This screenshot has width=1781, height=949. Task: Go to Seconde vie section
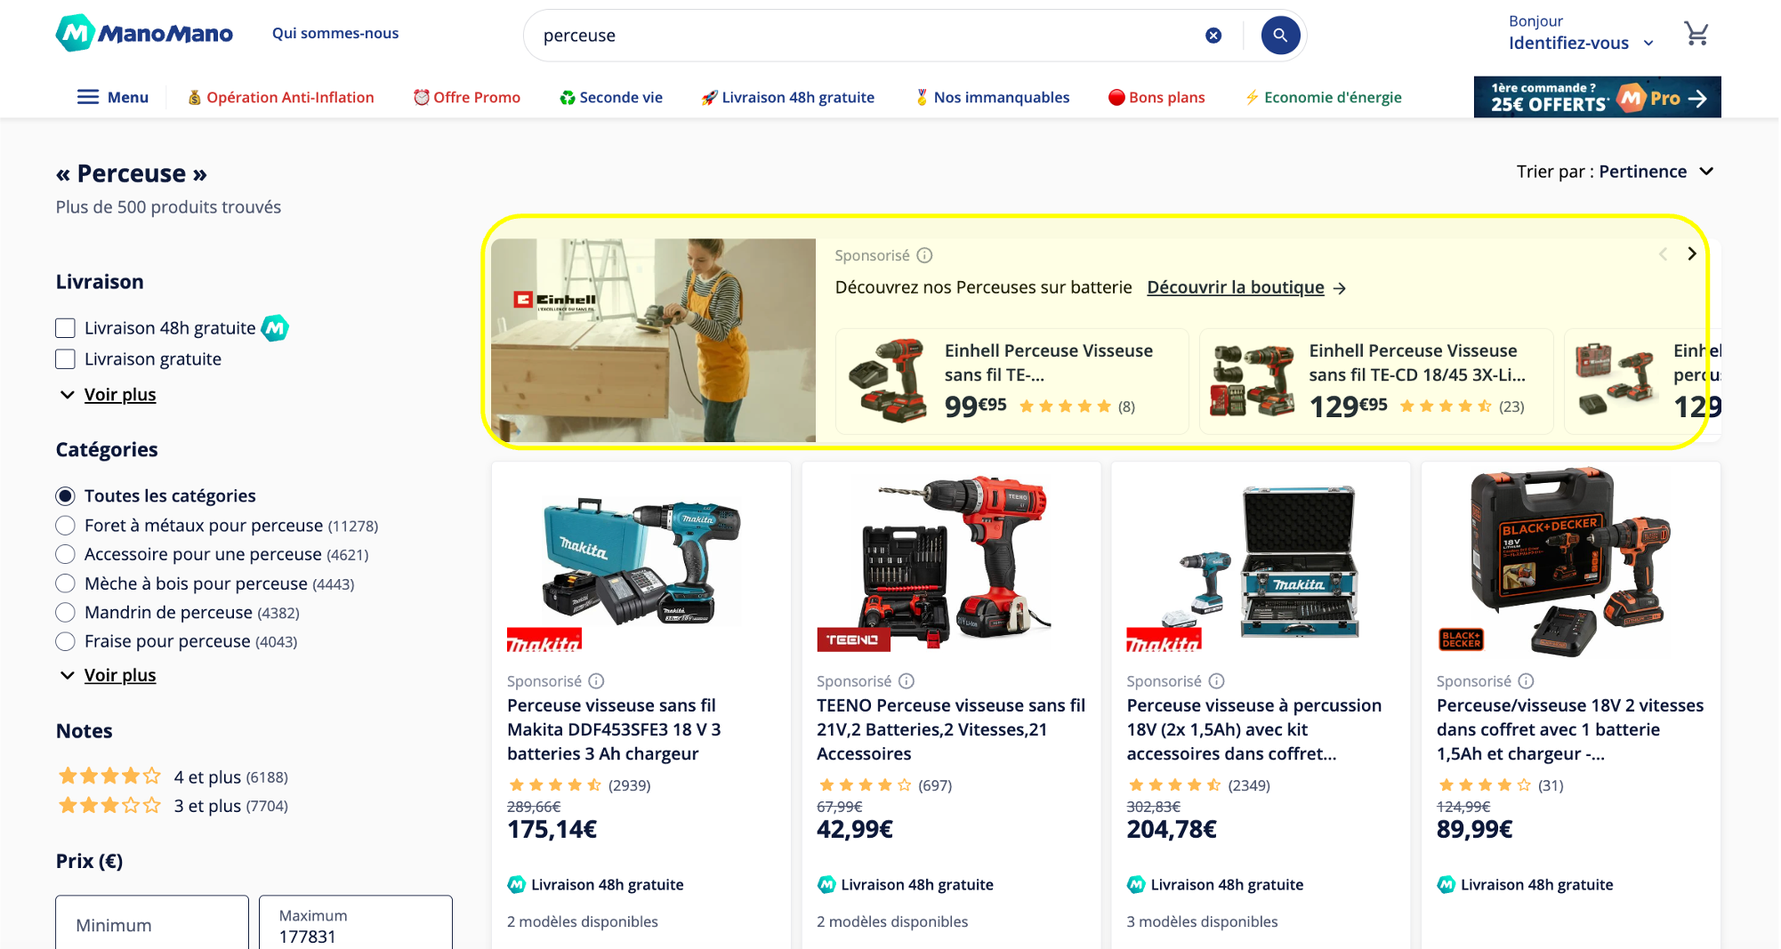[x=611, y=97]
